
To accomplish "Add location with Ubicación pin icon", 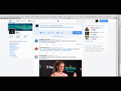I will click(x=48, y=33).
